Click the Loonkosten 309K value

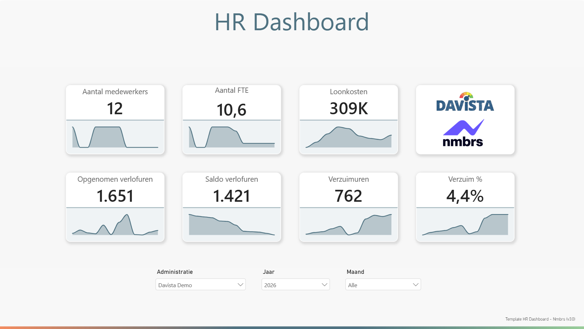point(349,109)
